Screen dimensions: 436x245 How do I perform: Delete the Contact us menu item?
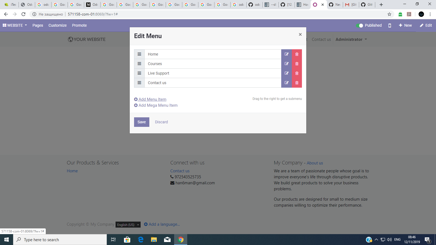(x=297, y=83)
